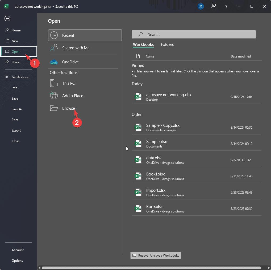Sort by the Name column header
The height and width of the screenshot is (270, 271).
pos(150,56)
